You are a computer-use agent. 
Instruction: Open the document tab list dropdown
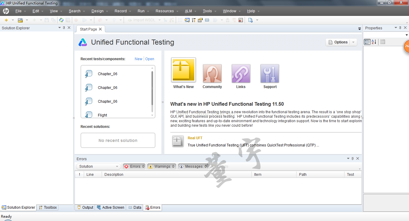pyautogui.click(x=360, y=29)
